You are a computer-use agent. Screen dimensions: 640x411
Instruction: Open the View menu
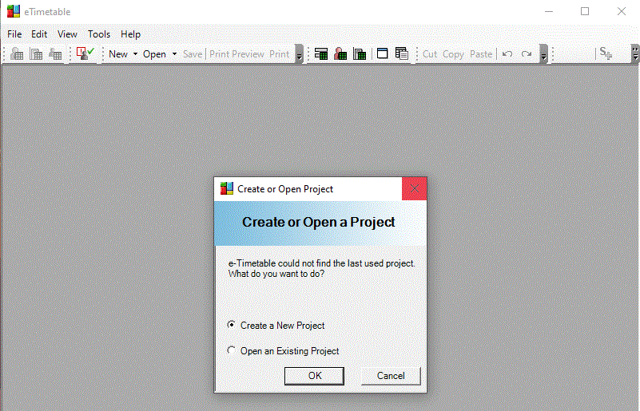point(67,34)
